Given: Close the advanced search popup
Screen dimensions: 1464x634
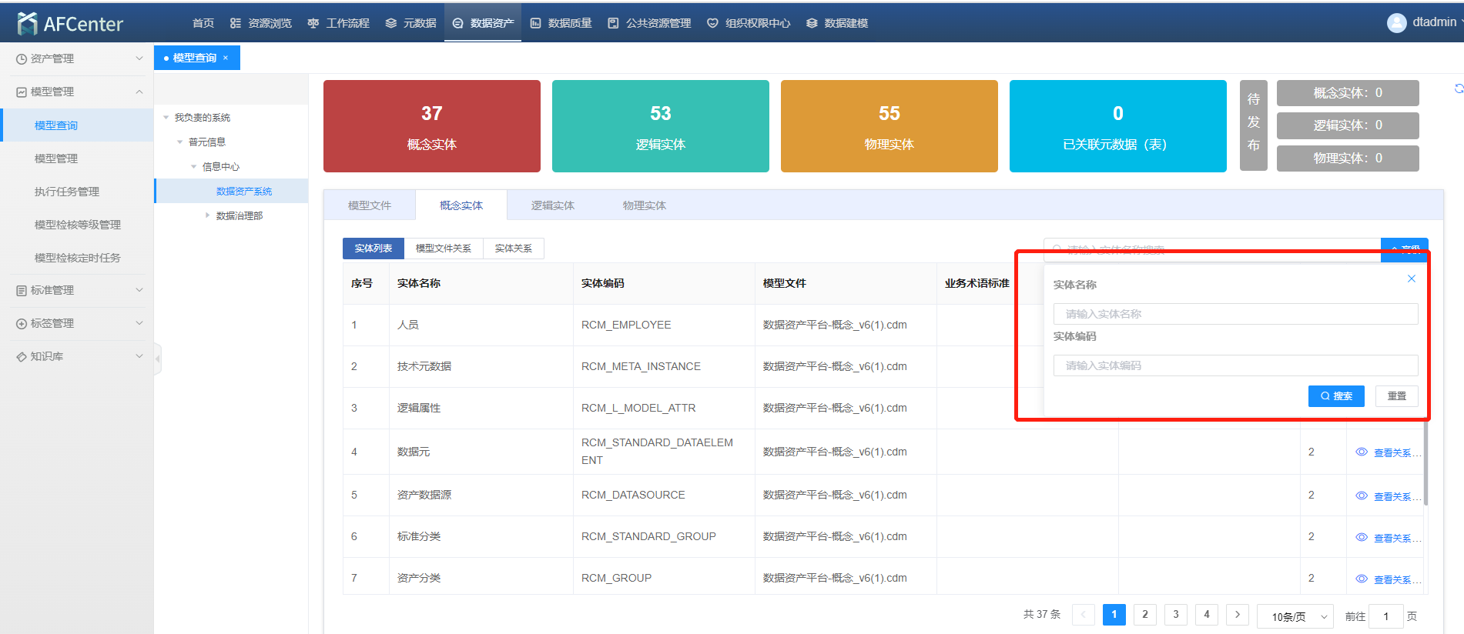Looking at the screenshot, I should 1412,279.
